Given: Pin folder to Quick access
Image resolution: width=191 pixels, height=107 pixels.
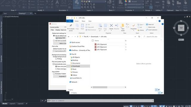Looking at the screenshot, I should click(71, 27).
